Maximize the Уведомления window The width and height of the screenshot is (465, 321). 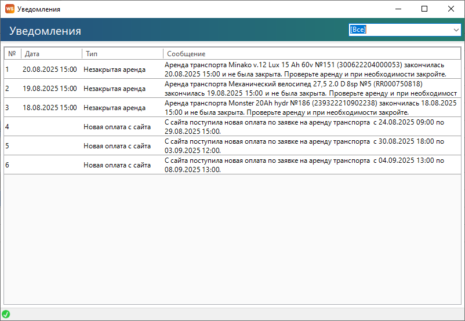[424, 9]
